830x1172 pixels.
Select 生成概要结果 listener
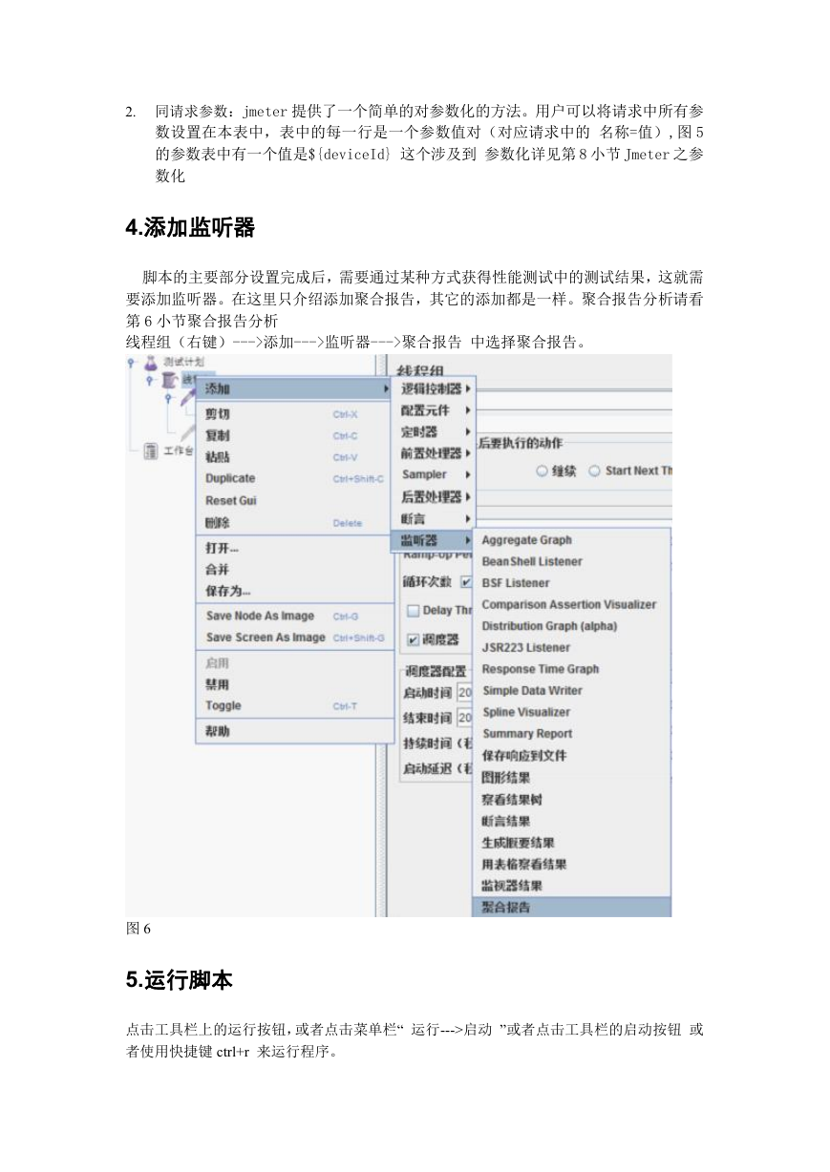point(572,843)
